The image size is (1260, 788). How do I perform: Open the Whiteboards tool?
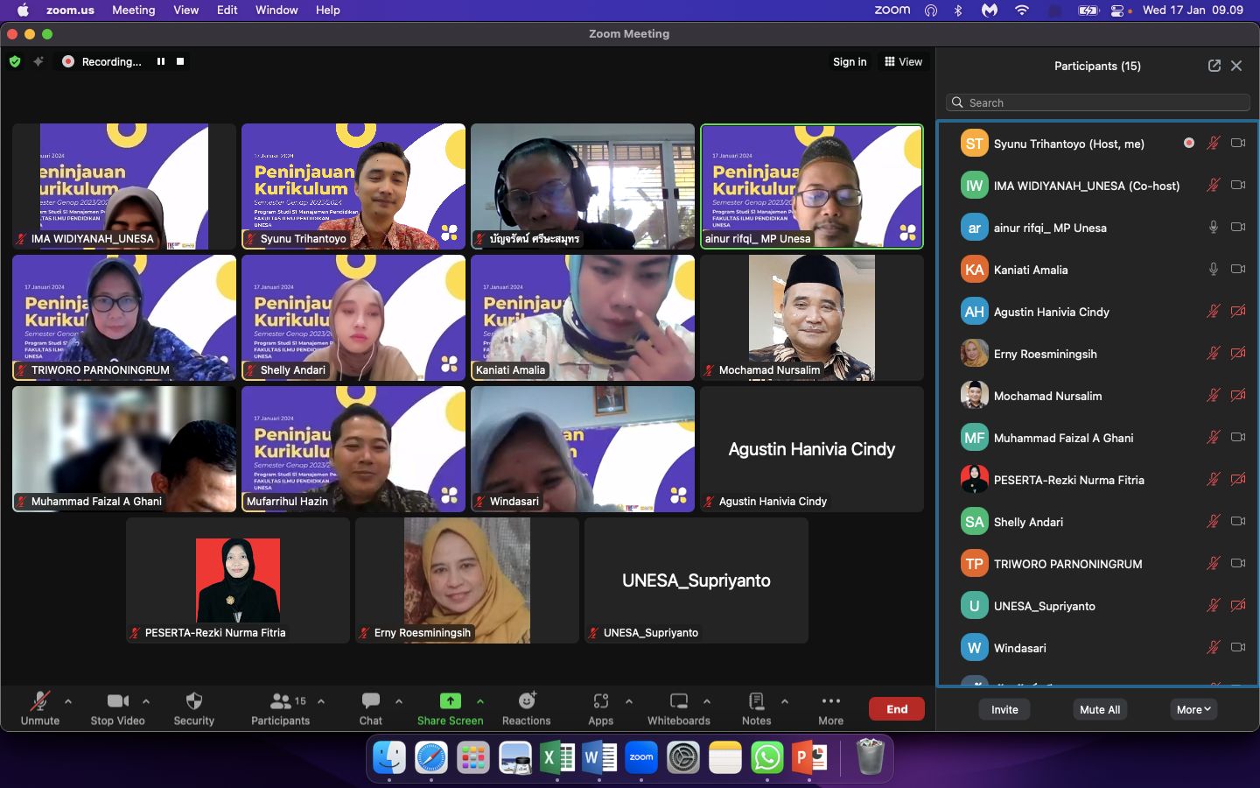click(678, 708)
